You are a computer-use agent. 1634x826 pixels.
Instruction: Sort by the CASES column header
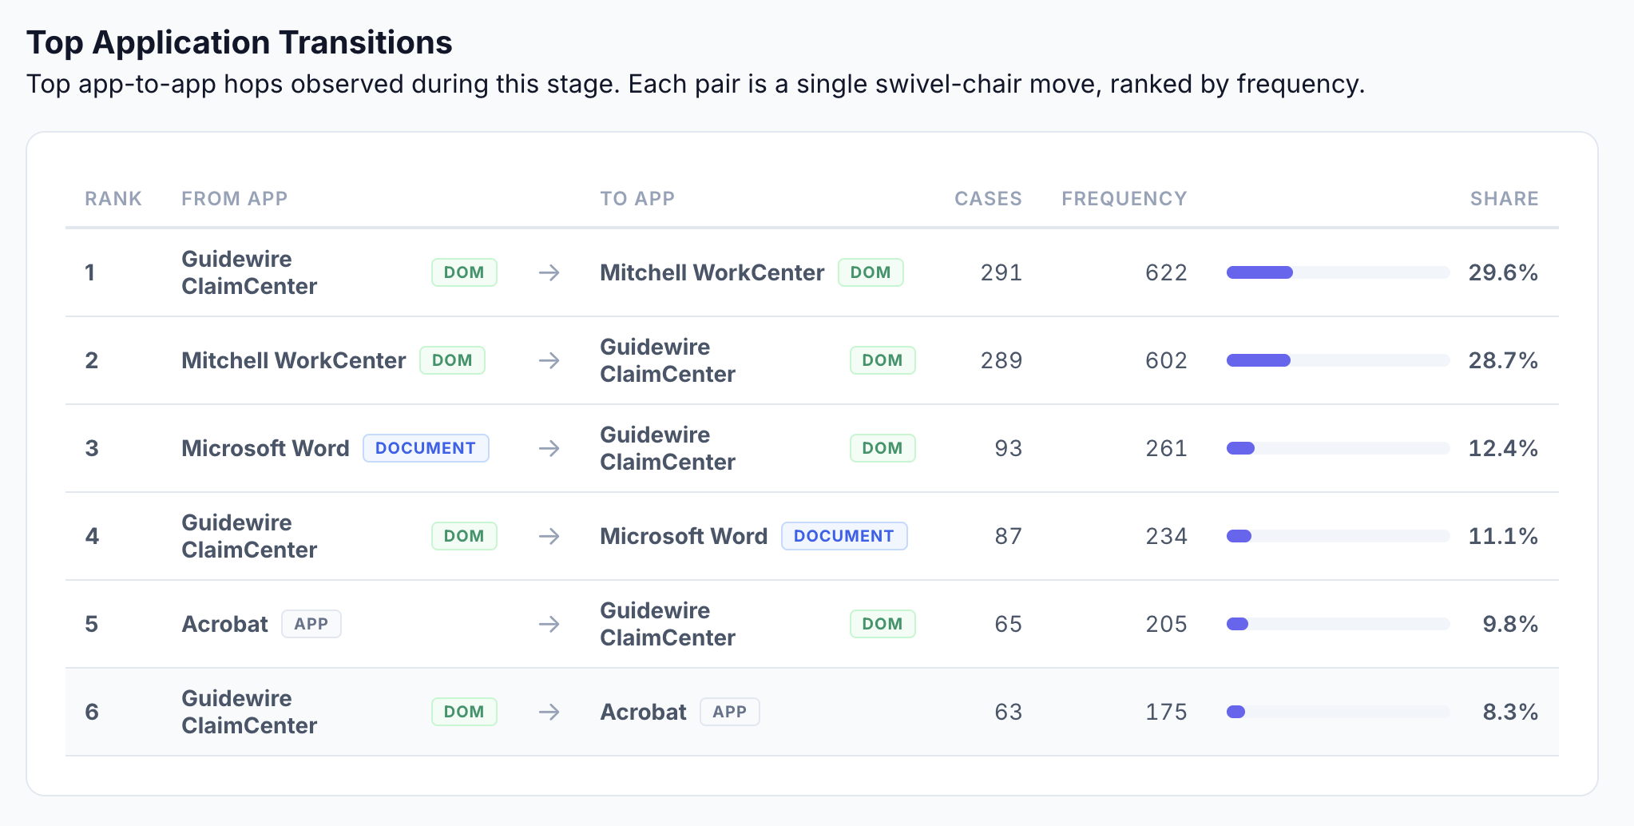click(x=988, y=199)
